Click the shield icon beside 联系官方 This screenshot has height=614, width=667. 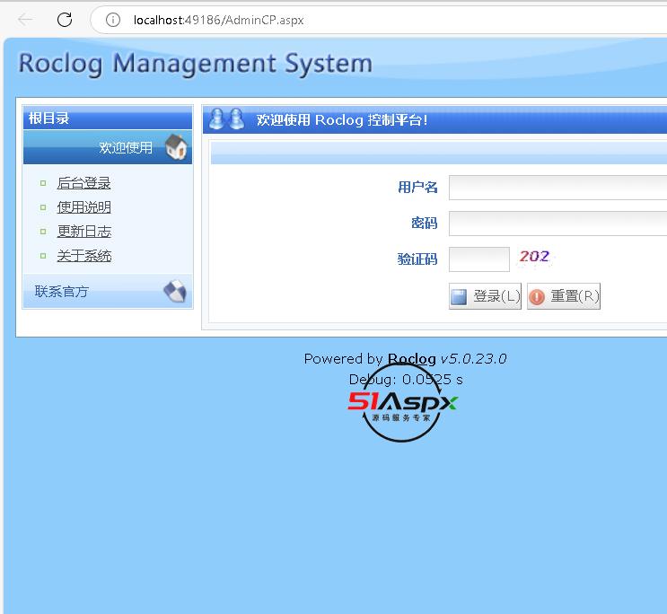[175, 291]
